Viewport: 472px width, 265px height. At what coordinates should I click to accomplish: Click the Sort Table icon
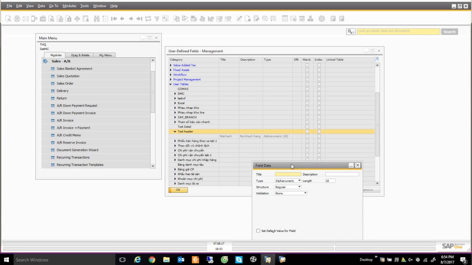pos(165,19)
